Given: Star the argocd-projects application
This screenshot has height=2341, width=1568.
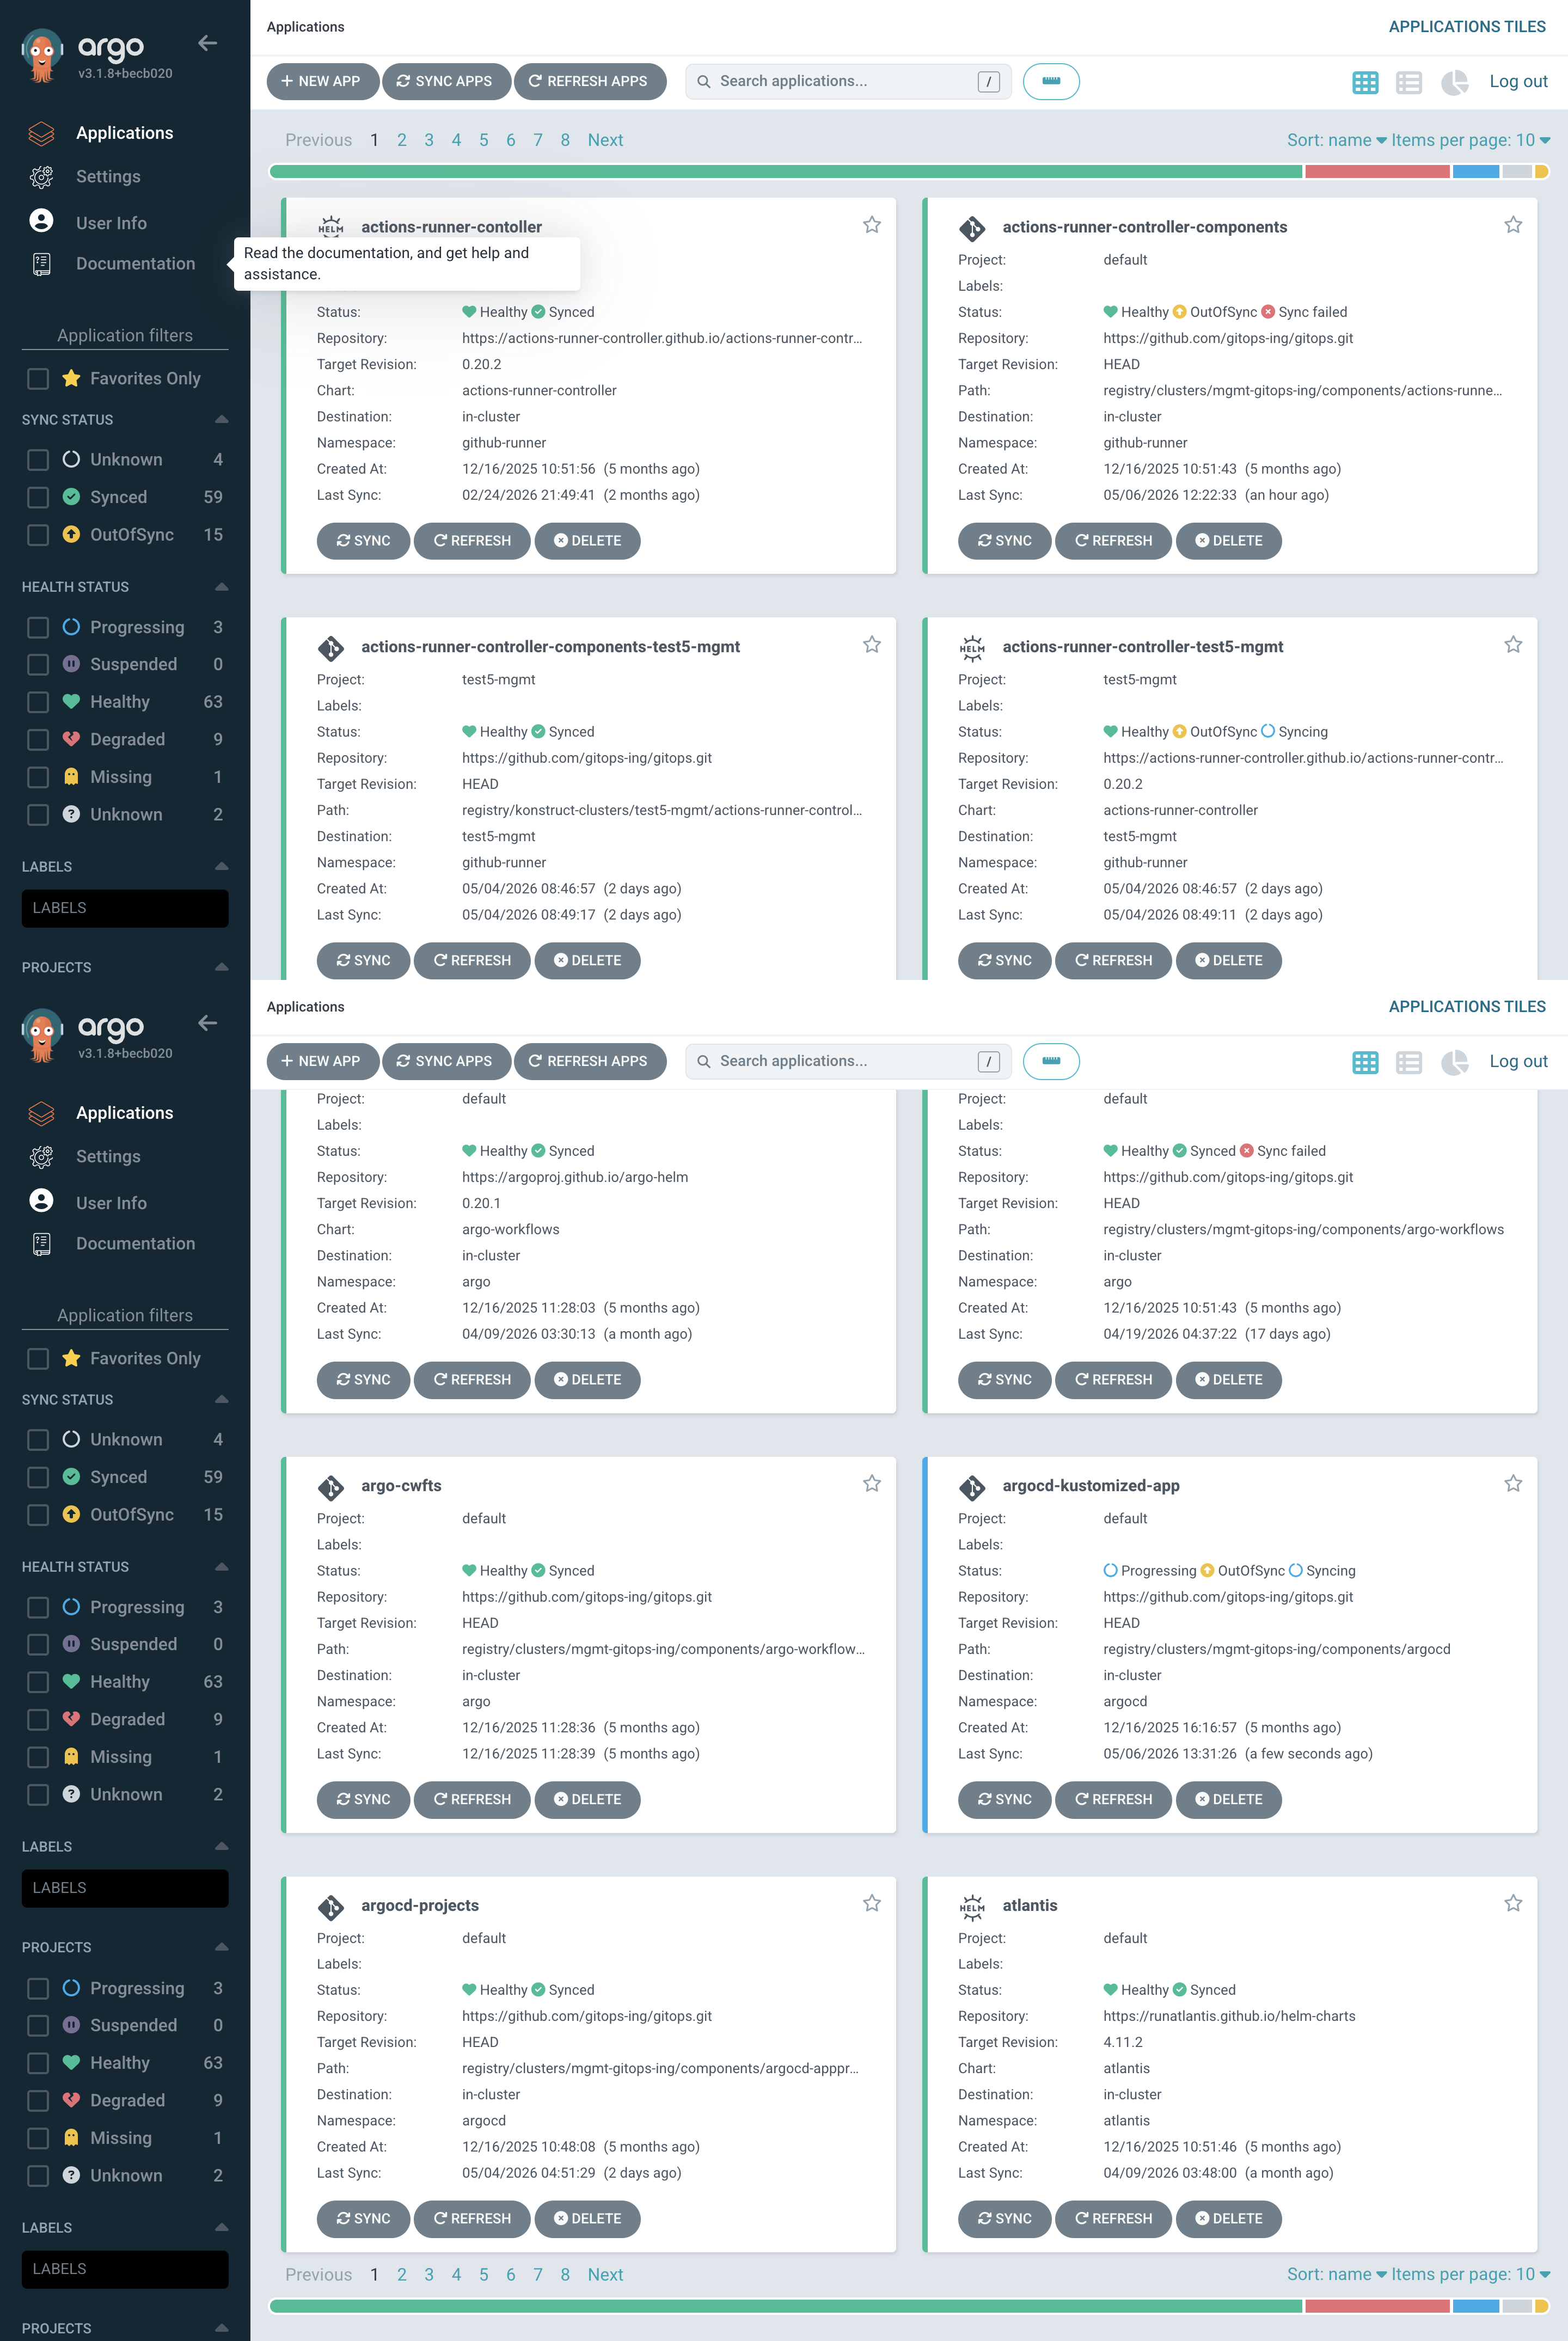Looking at the screenshot, I should (x=872, y=1904).
